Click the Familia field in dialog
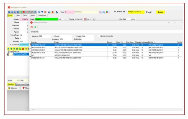This screenshot has width=188, height=119. (x=88, y=36)
